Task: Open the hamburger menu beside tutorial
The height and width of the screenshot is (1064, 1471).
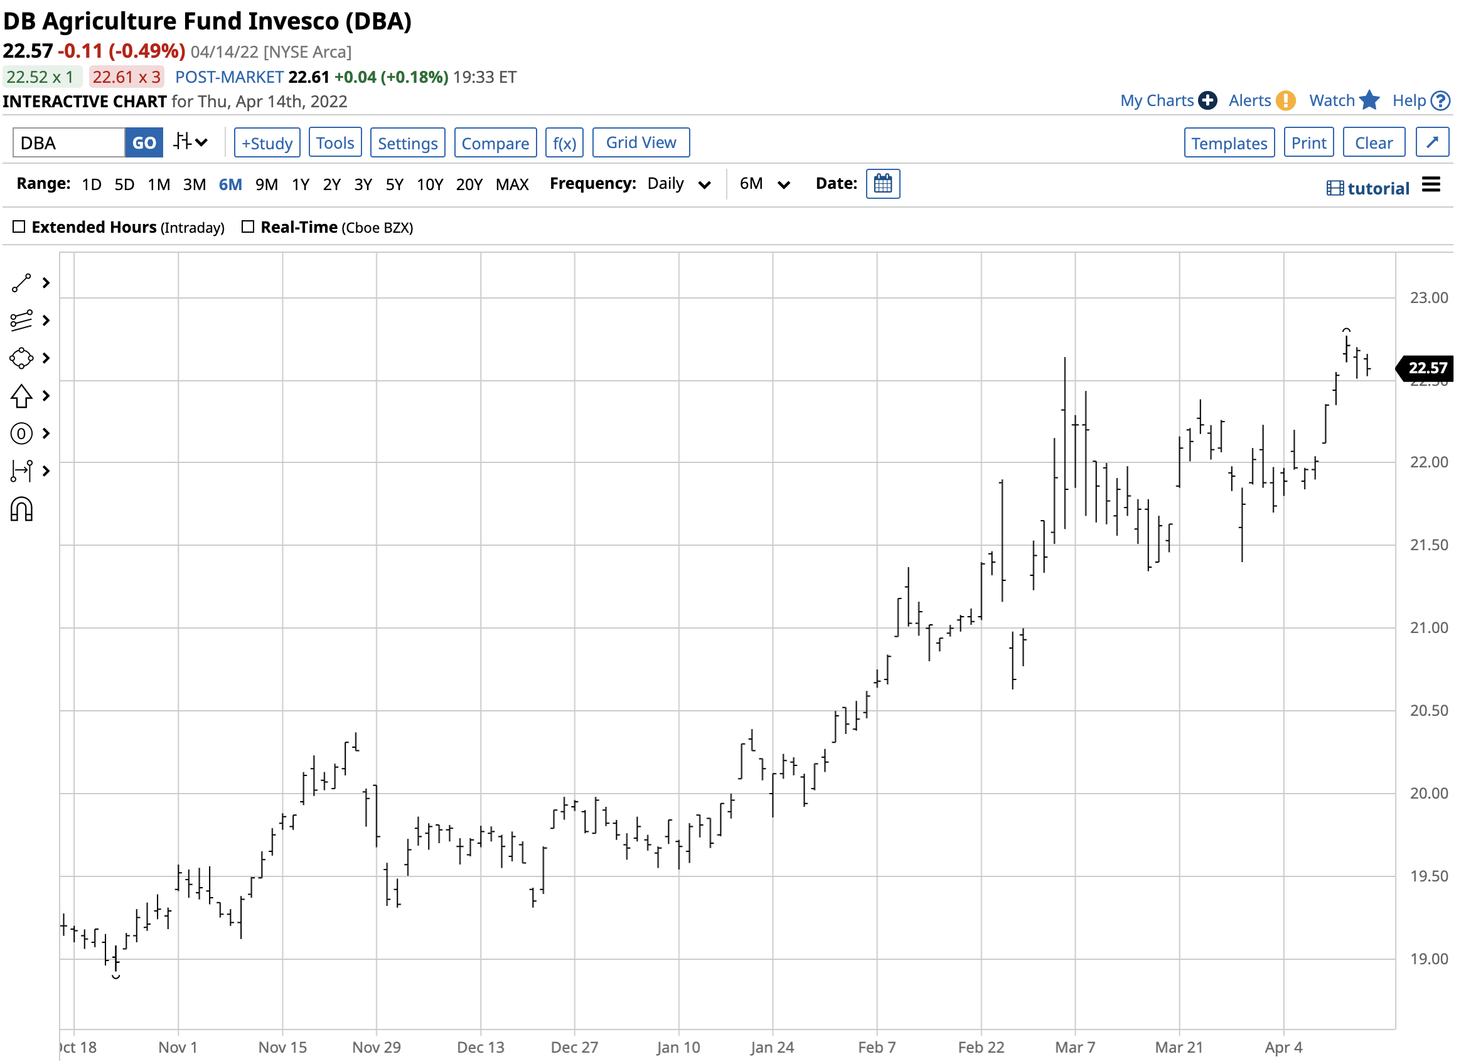Action: point(1431,185)
